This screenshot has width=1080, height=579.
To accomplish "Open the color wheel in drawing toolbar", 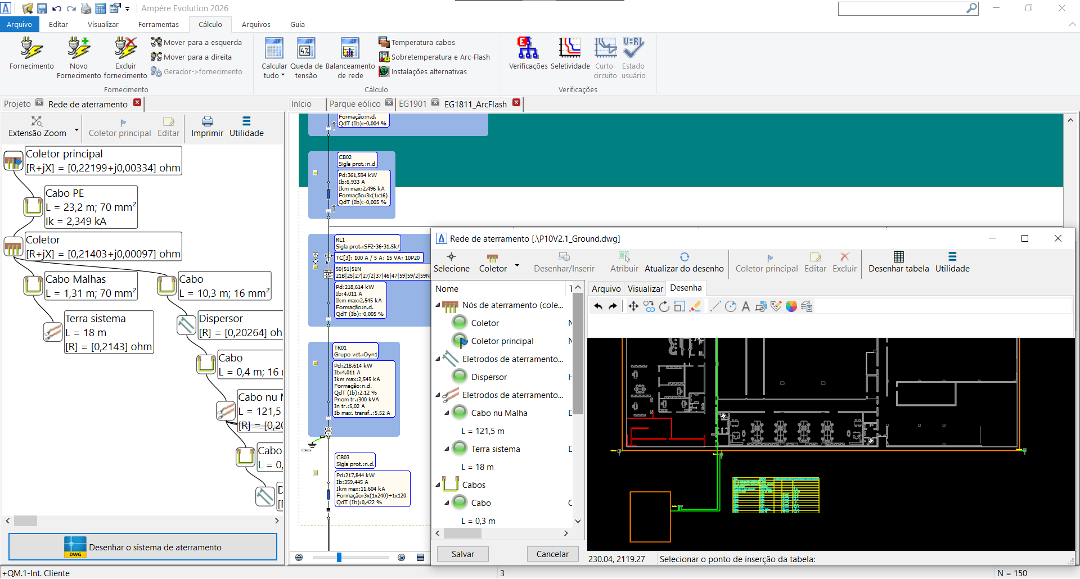I will click(791, 306).
